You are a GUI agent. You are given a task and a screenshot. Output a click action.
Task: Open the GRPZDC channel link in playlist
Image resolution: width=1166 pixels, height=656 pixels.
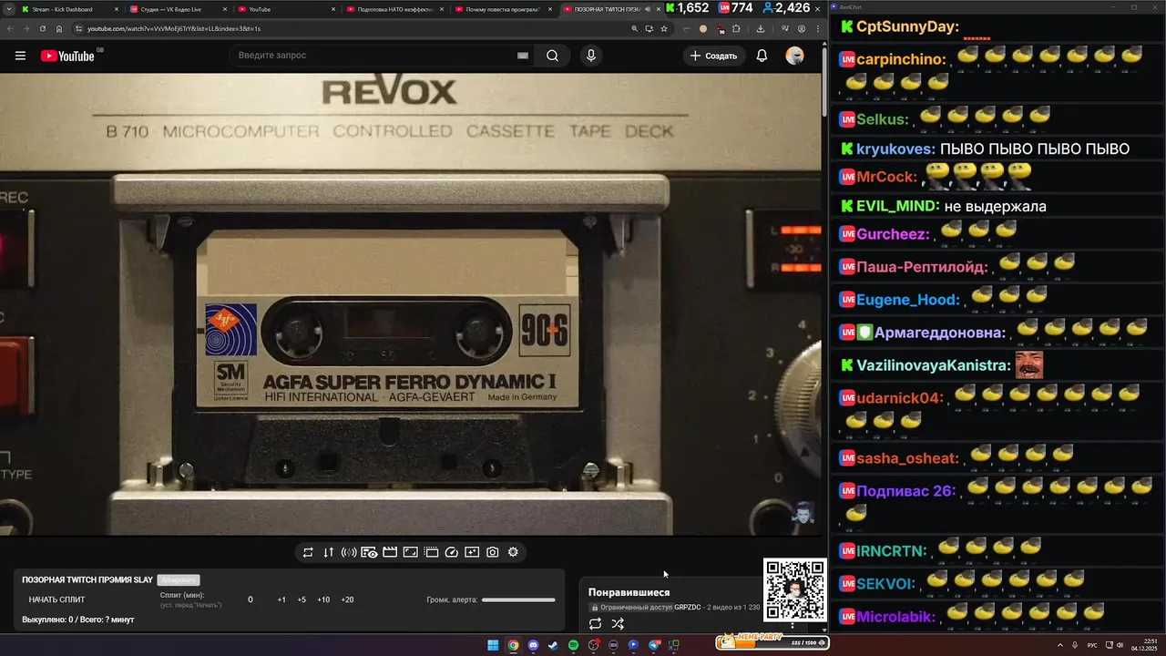(x=688, y=607)
